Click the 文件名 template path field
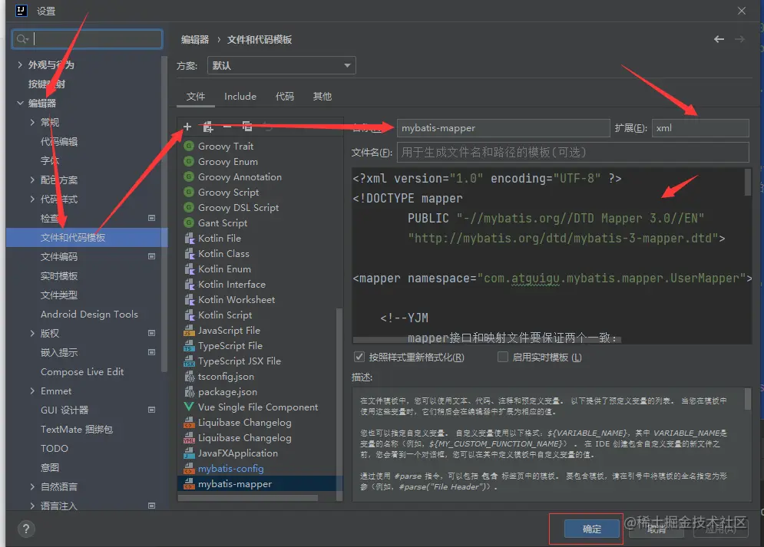The height and width of the screenshot is (547, 764). 573,153
